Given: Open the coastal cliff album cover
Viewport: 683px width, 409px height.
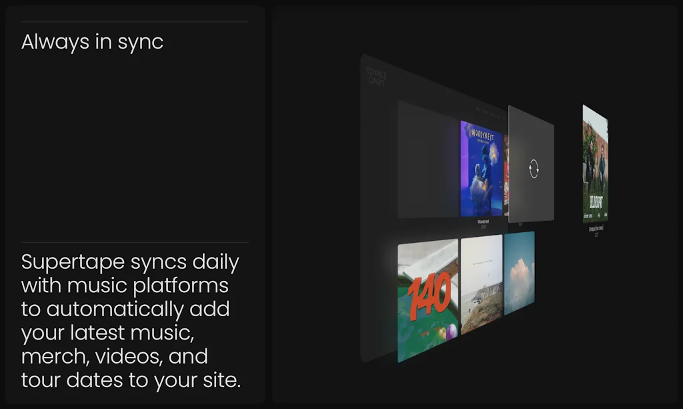Looking at the screenshot, I should (481, 284).
